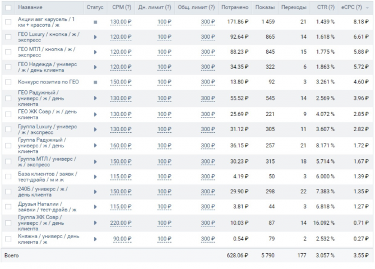Click the play status icon for 240Б row
375x269 pixels.
pyautogui.click(x=95, y=192)
